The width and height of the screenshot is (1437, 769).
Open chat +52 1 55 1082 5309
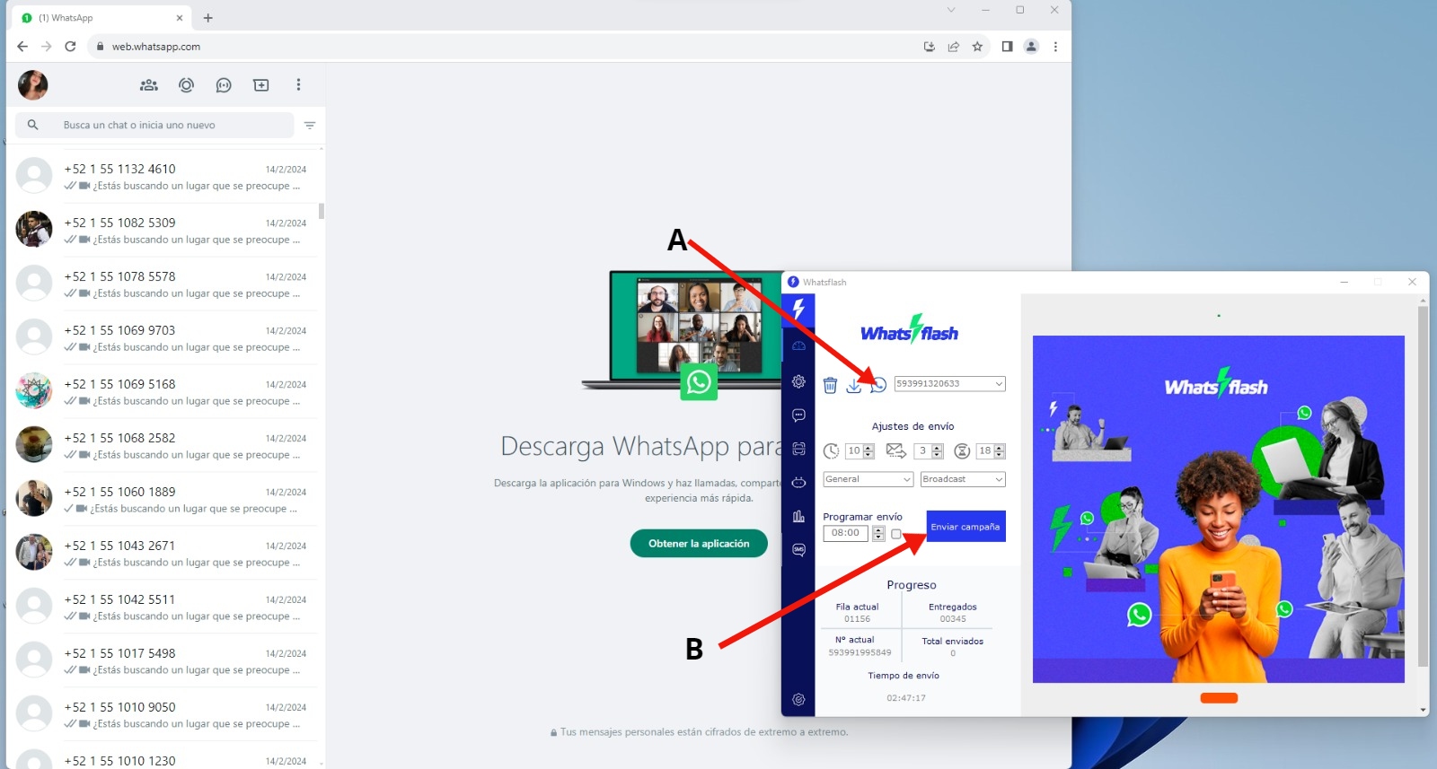165,231
